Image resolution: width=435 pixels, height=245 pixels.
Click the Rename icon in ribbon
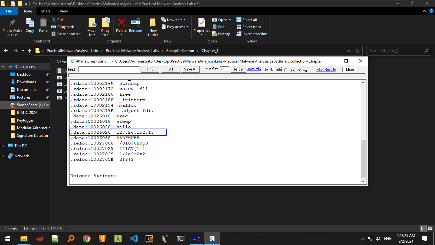tap(135, 23)
